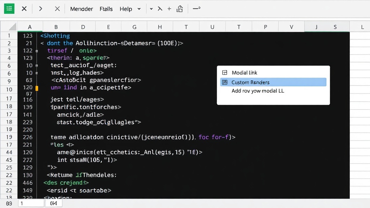Click '<ersid <t soartobe>' code line
Image resolution: width=370 pixels, height=208 pixels.
[79, 190]
